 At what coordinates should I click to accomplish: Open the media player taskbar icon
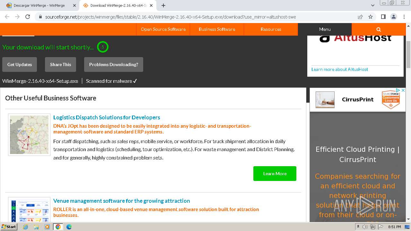click(x=47, y=227)
